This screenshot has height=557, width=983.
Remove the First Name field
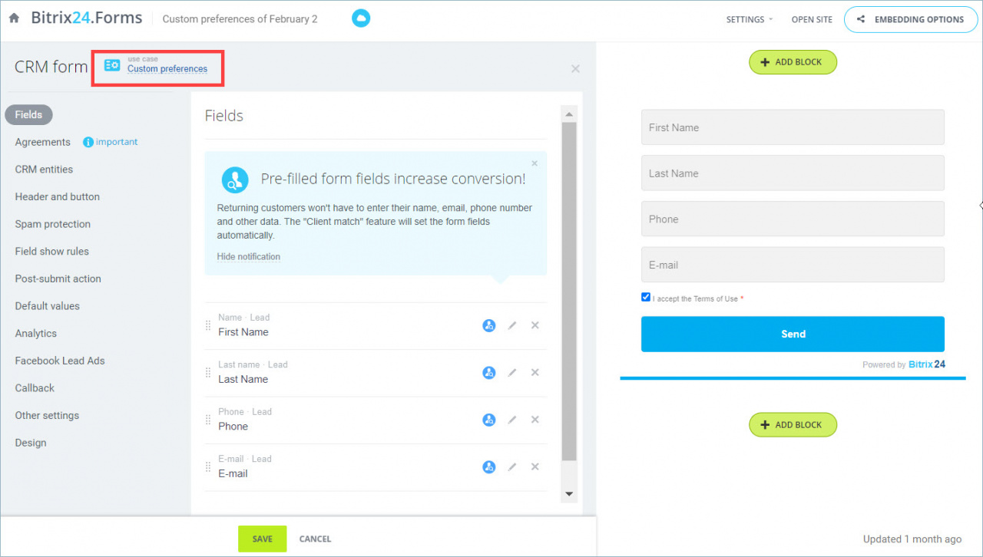[535, 325]
